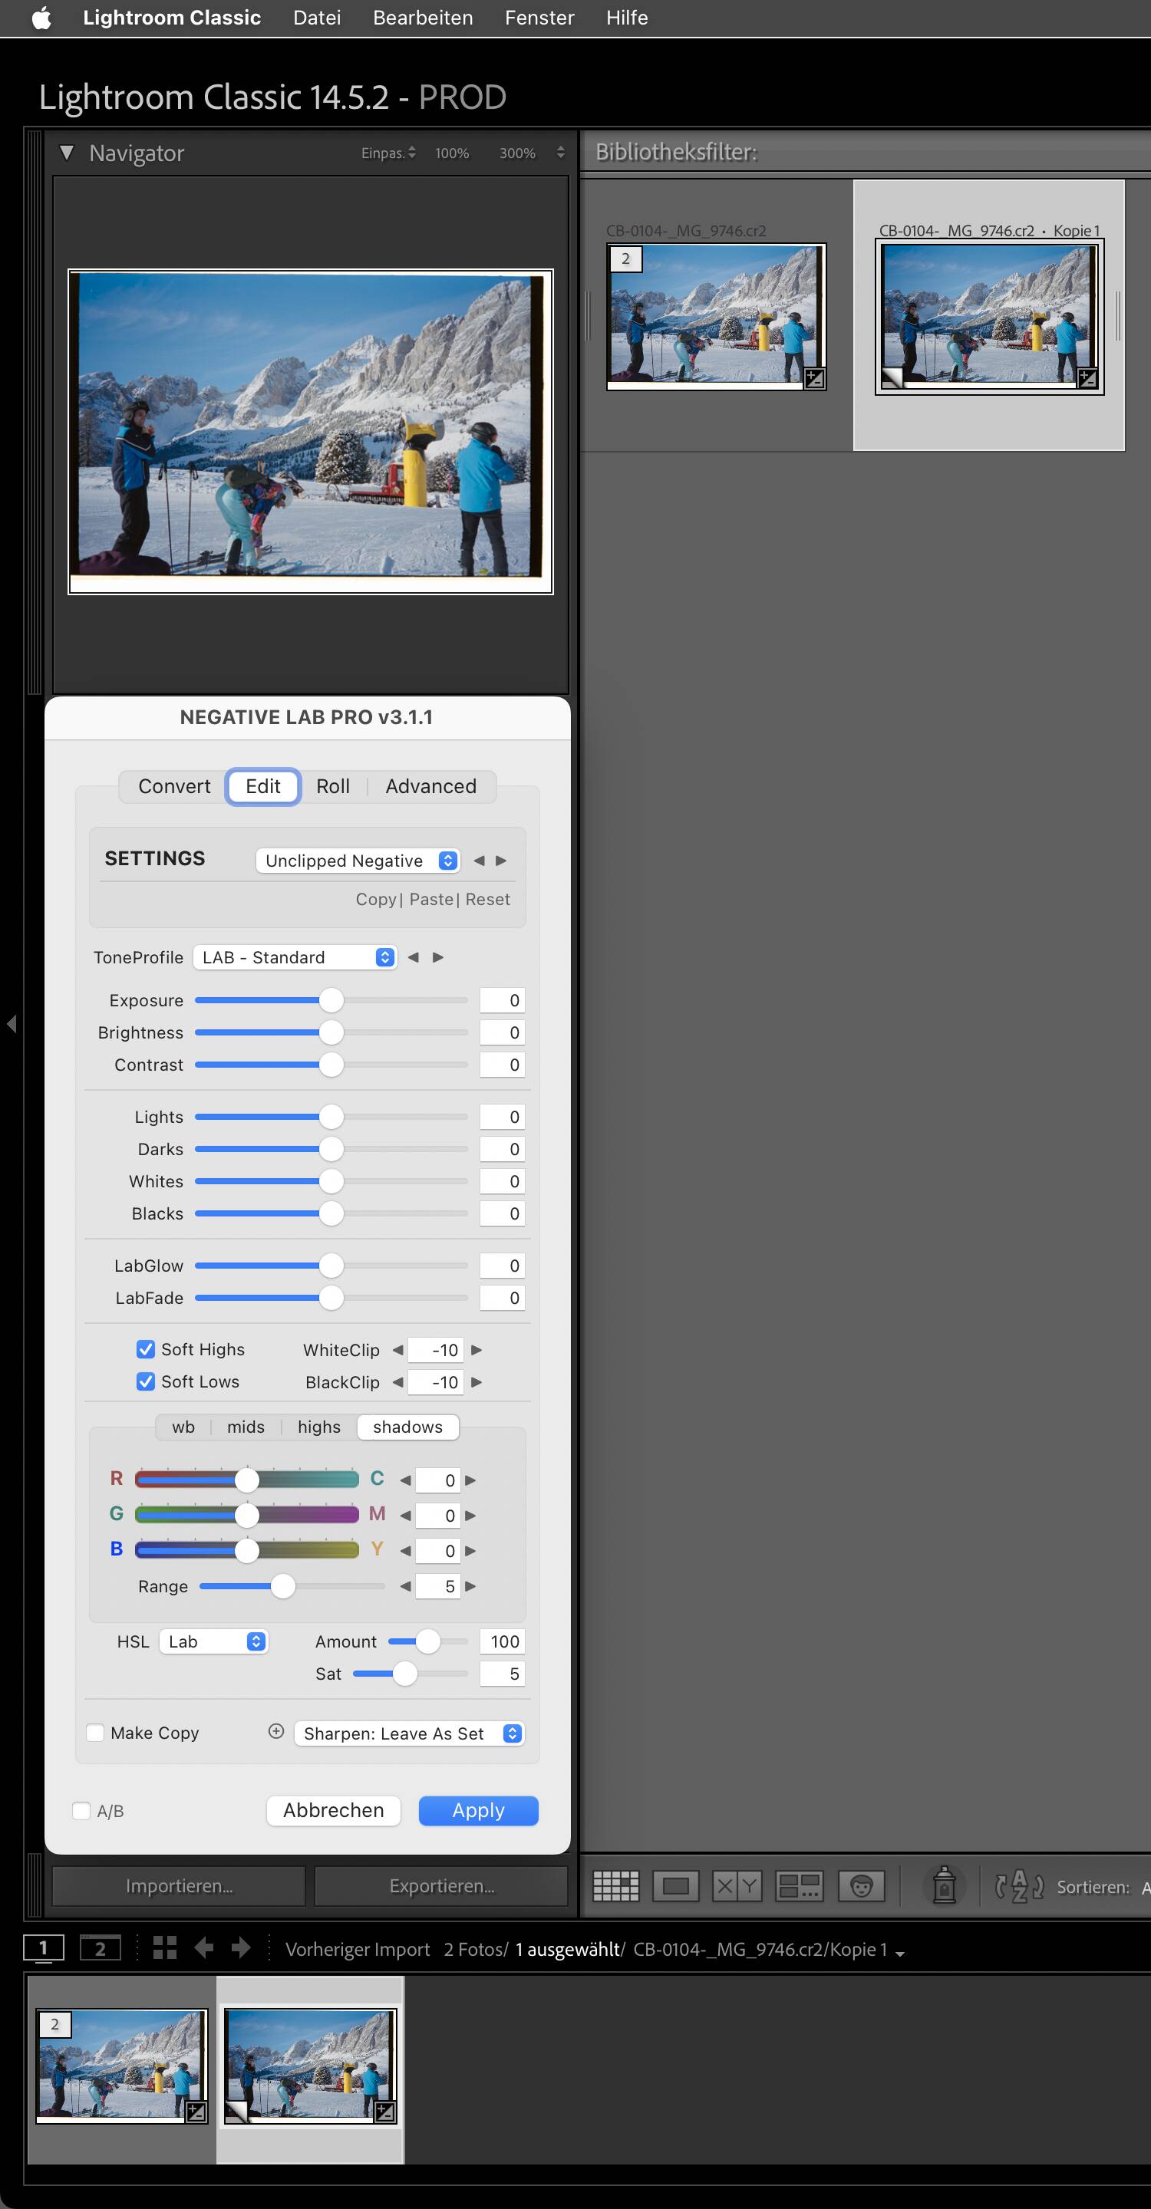The height and width of the screenshot is (2209, 1151).
Task: Increase Green-Magenta value with right arrow
Action: pos(470,1516)
